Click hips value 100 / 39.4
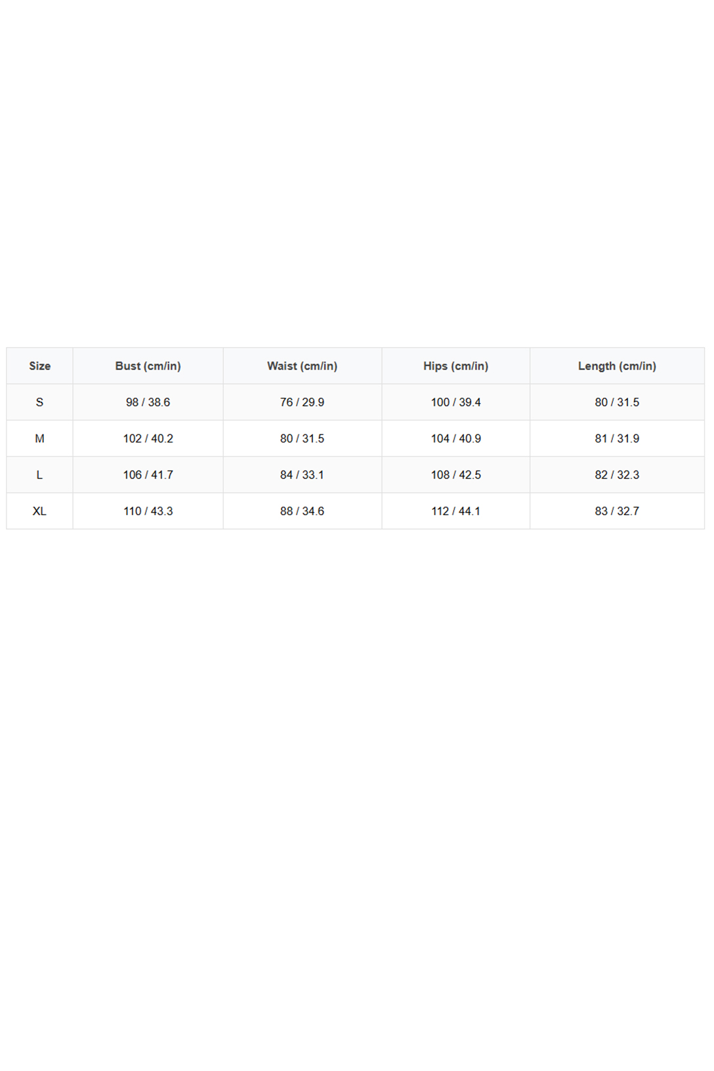Screen dimensions: 714x1071 point(455,402)
